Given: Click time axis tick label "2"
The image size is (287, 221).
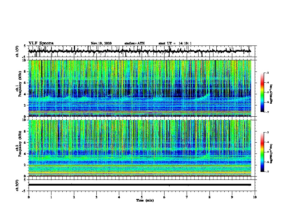Looking at the screenshot, I should 74,197.
